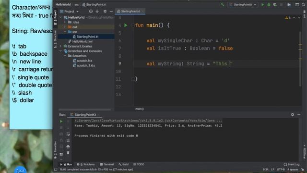Viewport: 307px width, 173px height.
Task: Print the Run console output
Action: [x=68, y=147]
